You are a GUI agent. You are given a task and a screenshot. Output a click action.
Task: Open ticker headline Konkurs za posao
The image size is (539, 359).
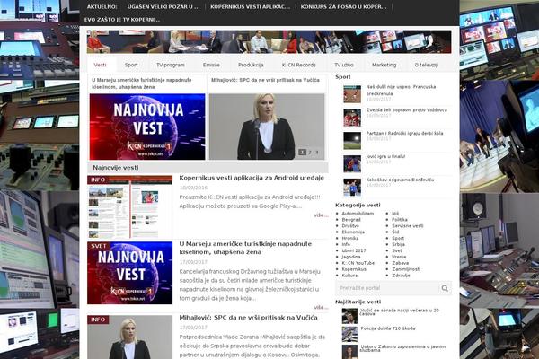tap(343, 7)
